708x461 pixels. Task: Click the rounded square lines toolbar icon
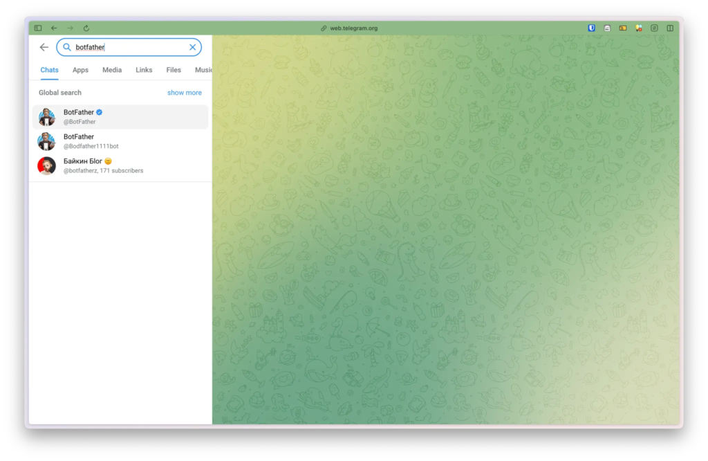click(x=654, y=28)
